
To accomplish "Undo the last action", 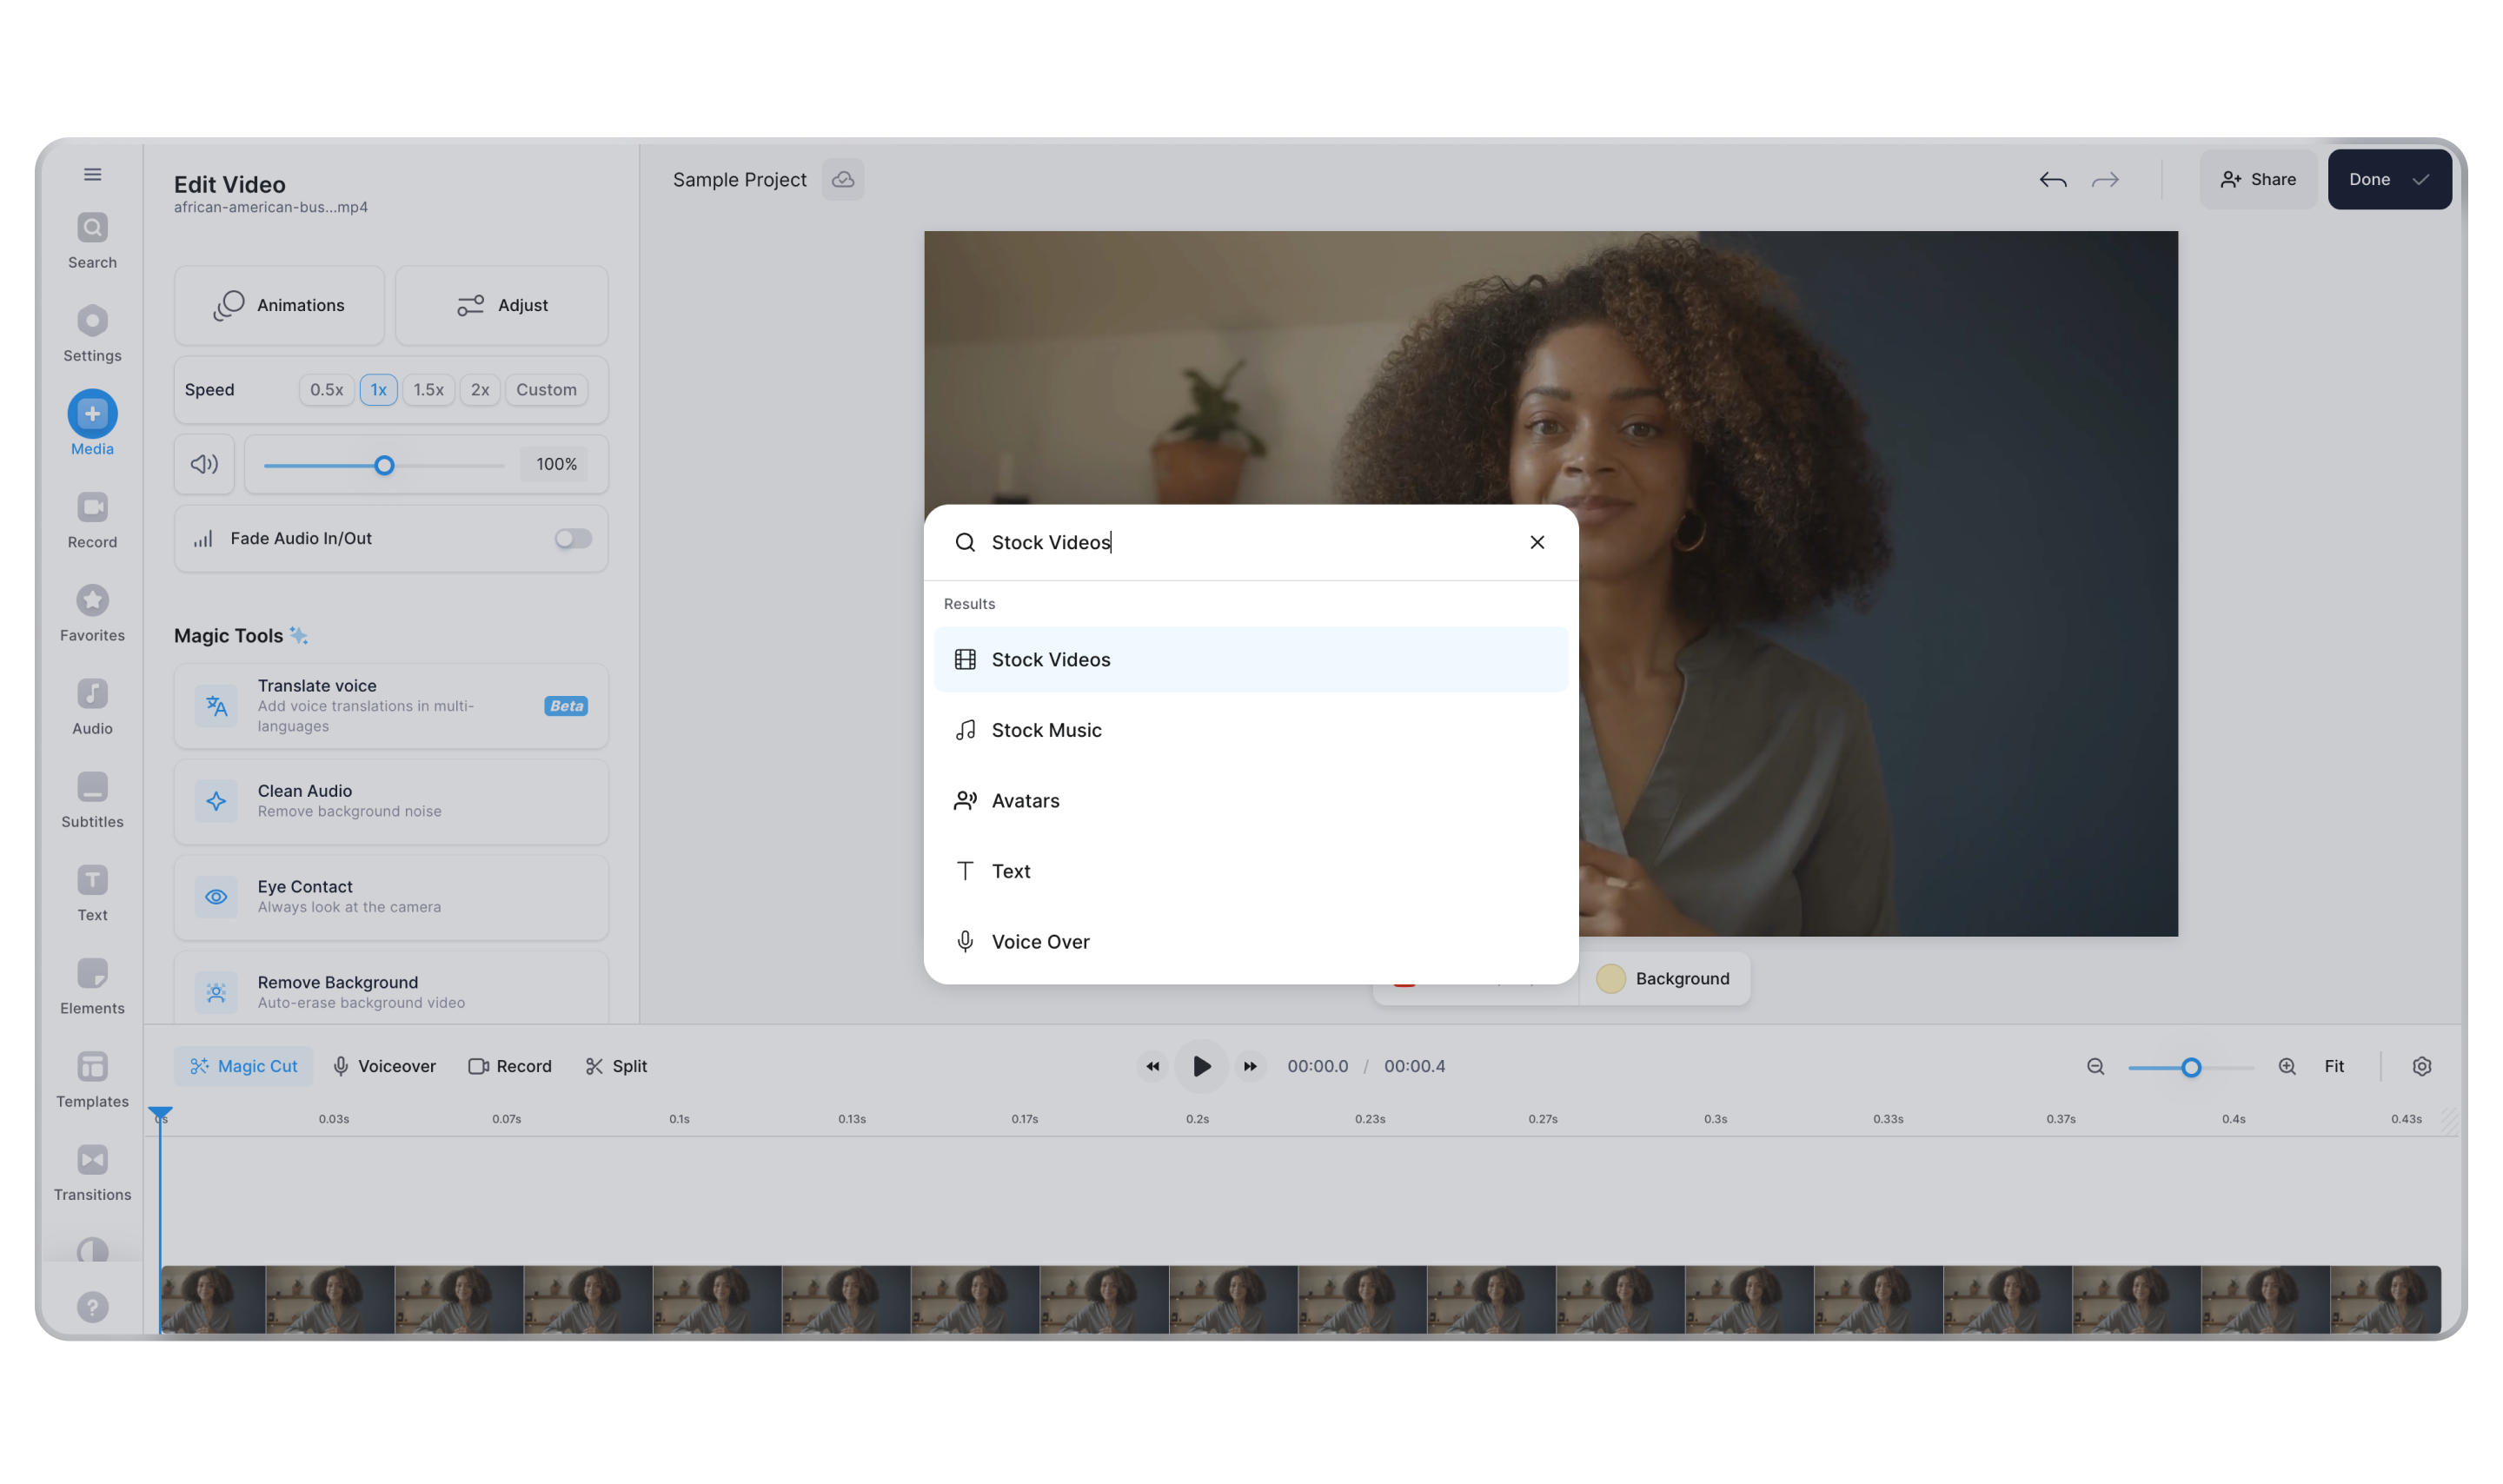I will coord(2052,180).
